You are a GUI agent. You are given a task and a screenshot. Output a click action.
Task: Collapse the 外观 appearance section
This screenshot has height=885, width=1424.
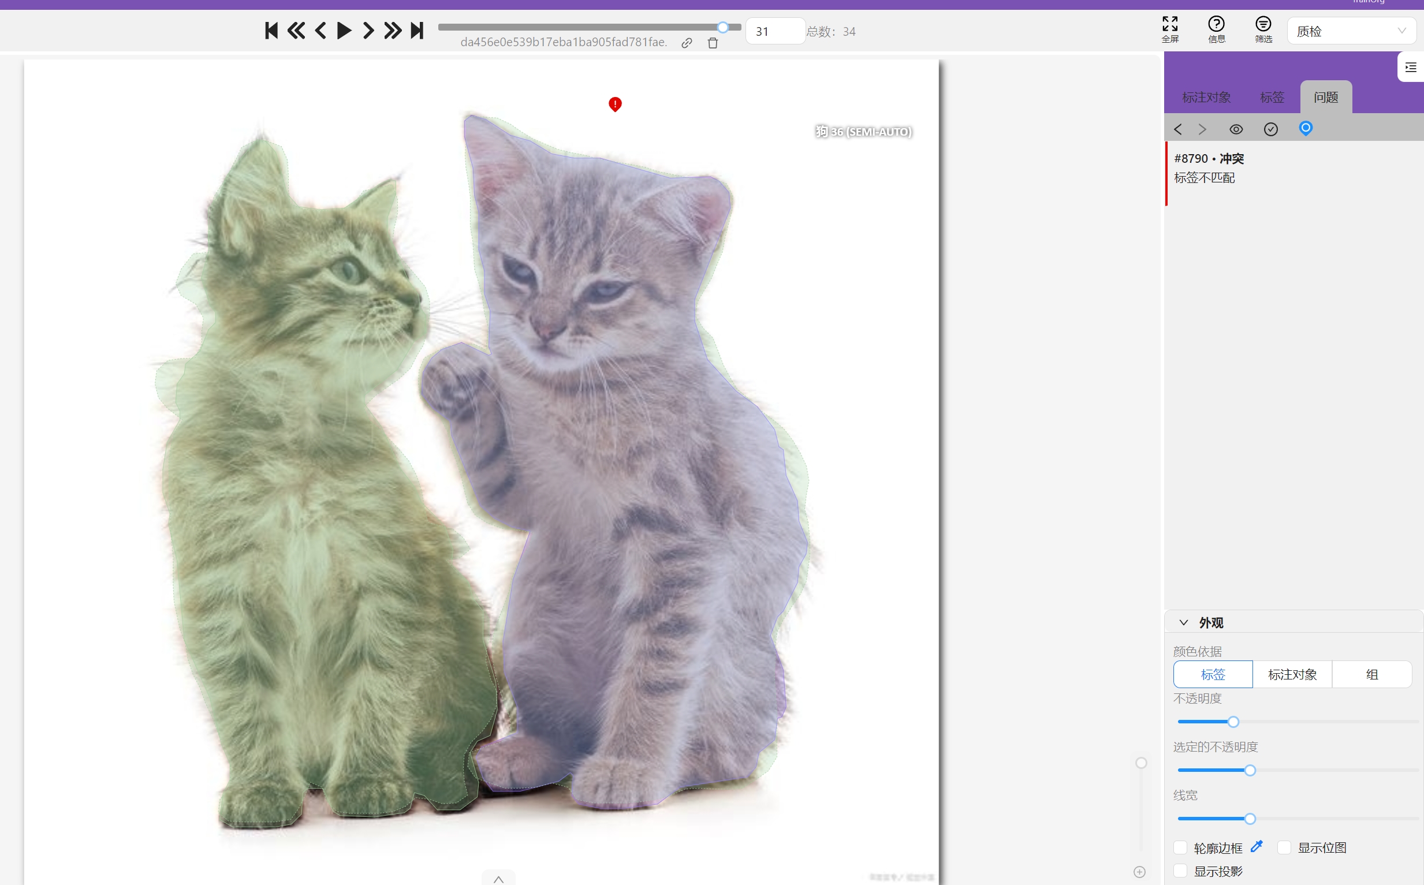pos(1183,622)
